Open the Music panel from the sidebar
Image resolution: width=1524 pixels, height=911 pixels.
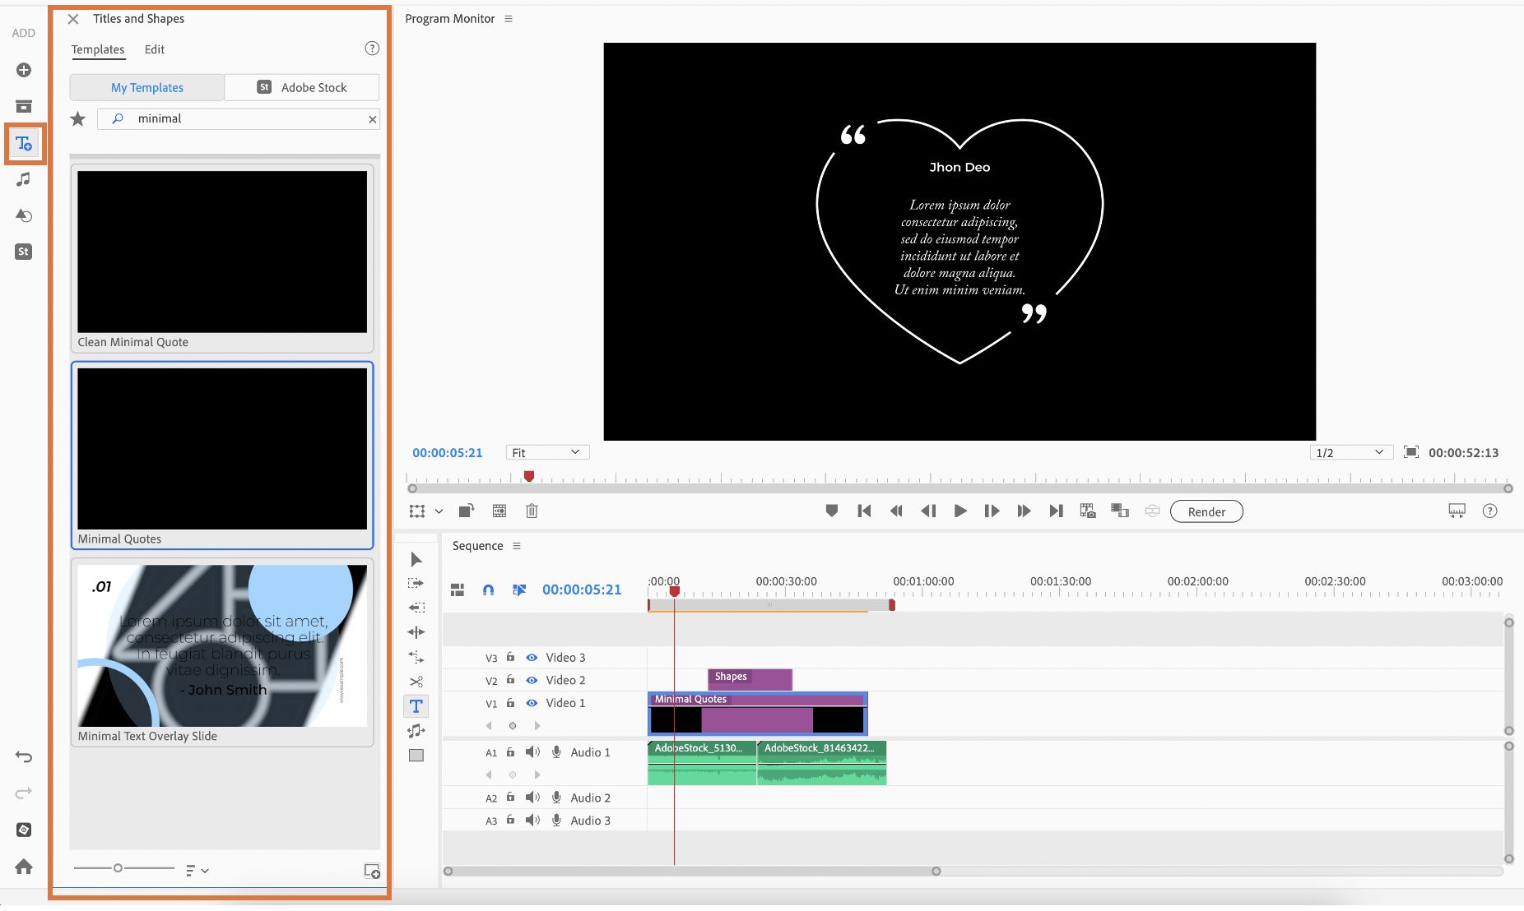click(24, 179)
